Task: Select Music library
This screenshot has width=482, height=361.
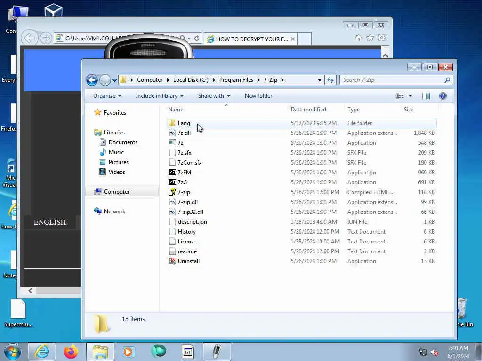Action: pyautogui.click(x=112, y=152)
